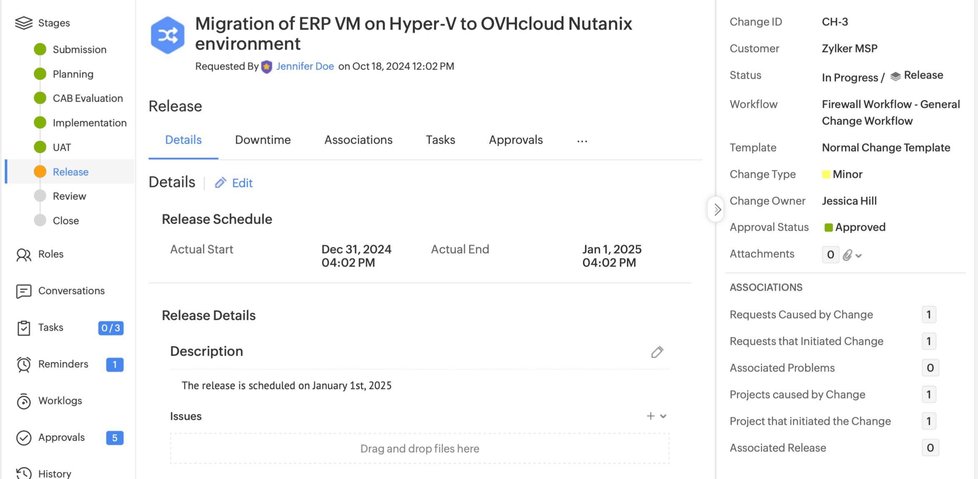Edit Description with the pencil icon
Viewport: 978px width, 479px height.
coord(657,352)
